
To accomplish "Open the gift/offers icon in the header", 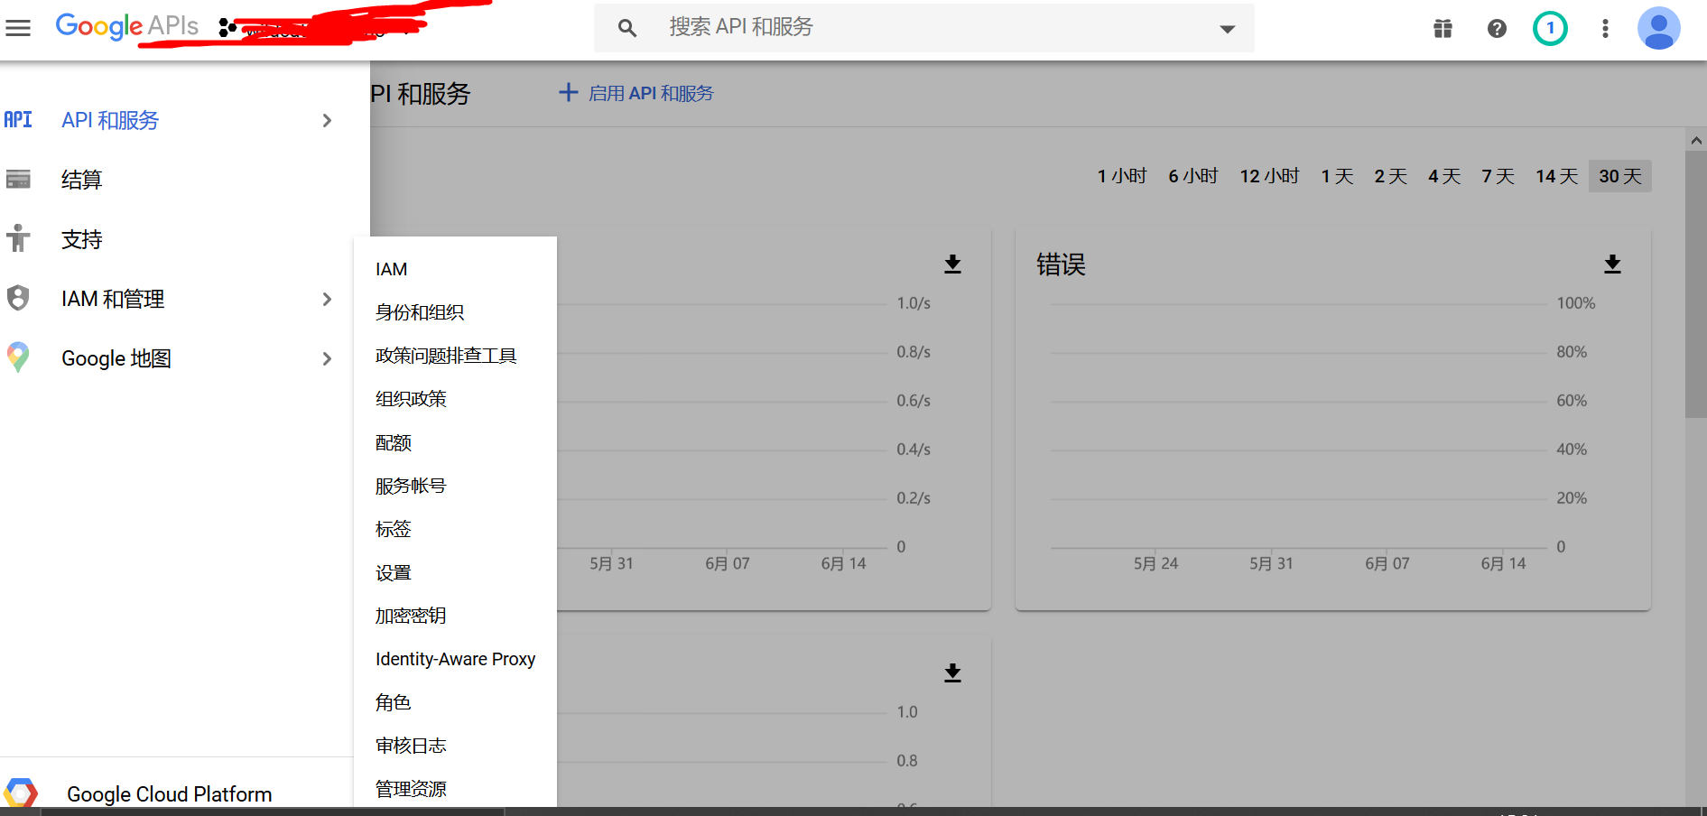I will pos(1442,28).
